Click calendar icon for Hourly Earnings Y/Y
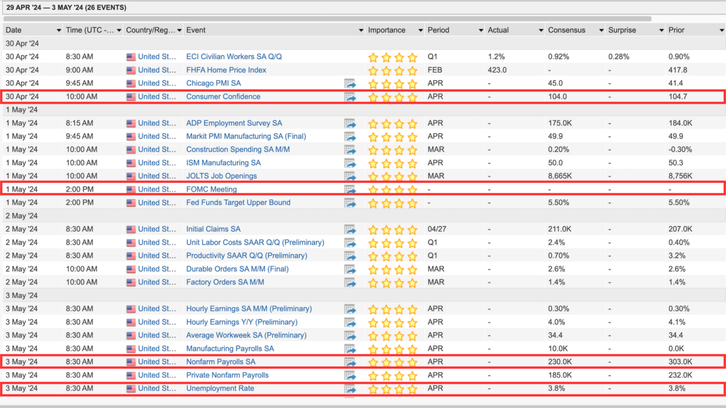This screenshot has height=408, width=726. [x=350, y=323]
